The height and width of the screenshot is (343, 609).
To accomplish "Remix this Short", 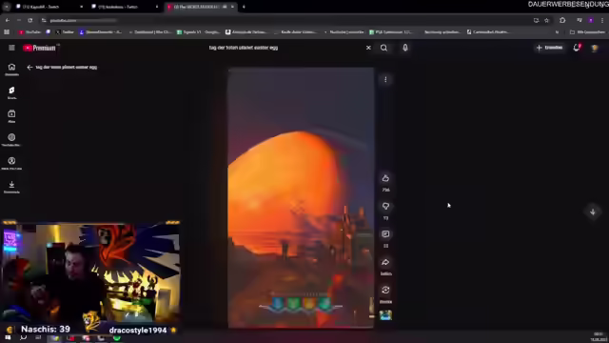I will pos(385,290).
